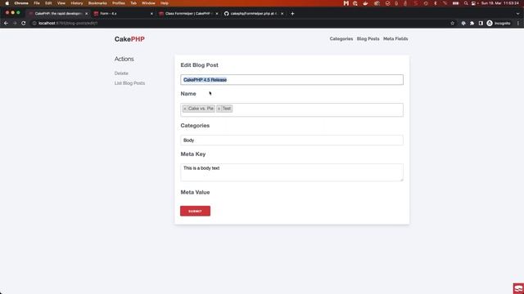Click the 'Cake vs. Pie' tag chip

point(199,109)
